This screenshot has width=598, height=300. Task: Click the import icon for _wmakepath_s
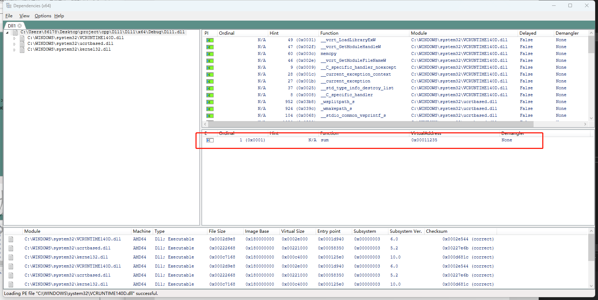click(x=210, y=109)
